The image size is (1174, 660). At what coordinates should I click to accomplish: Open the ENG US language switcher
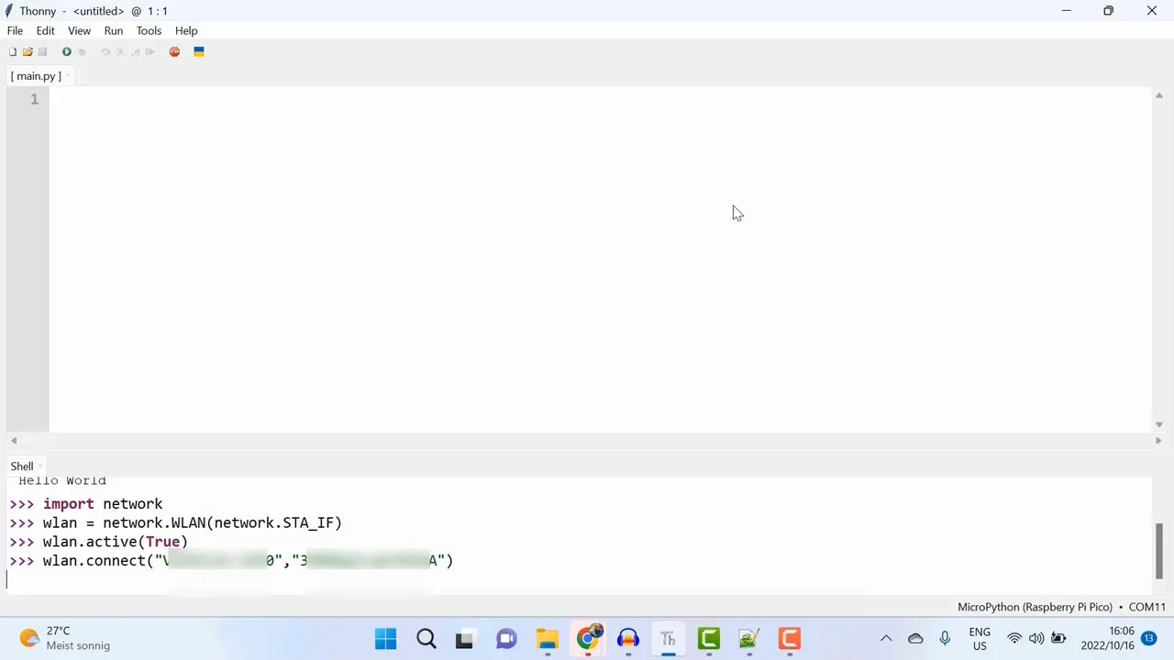[x=980, y=639]
